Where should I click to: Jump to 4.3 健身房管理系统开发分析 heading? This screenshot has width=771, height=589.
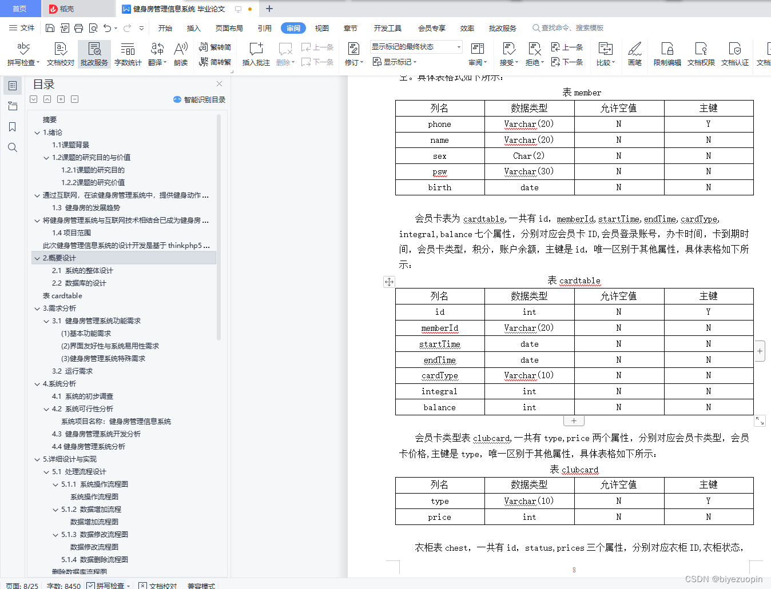click(x=96, y=434)
